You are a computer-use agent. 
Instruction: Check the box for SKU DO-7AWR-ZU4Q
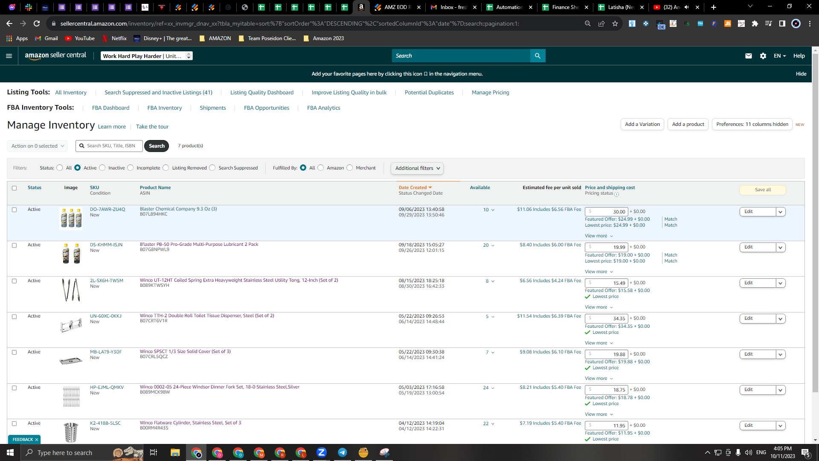(x=14, y=210)
